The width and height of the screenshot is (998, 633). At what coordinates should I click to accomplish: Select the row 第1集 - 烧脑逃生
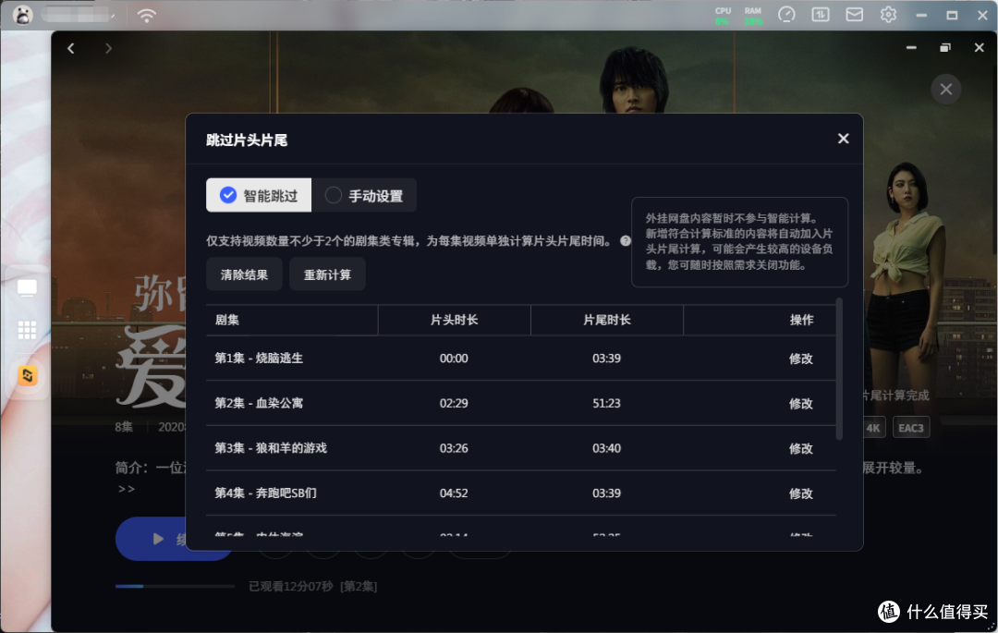(x=520, y=359)
